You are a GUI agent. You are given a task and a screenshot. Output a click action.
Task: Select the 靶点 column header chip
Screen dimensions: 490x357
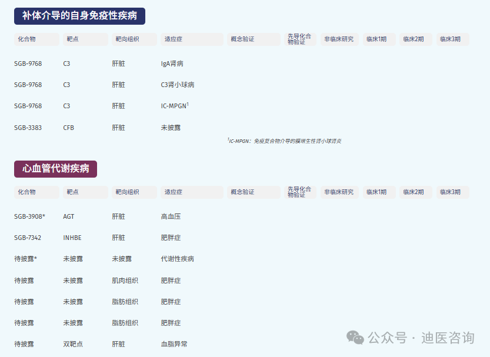click(x=85, y=39)
